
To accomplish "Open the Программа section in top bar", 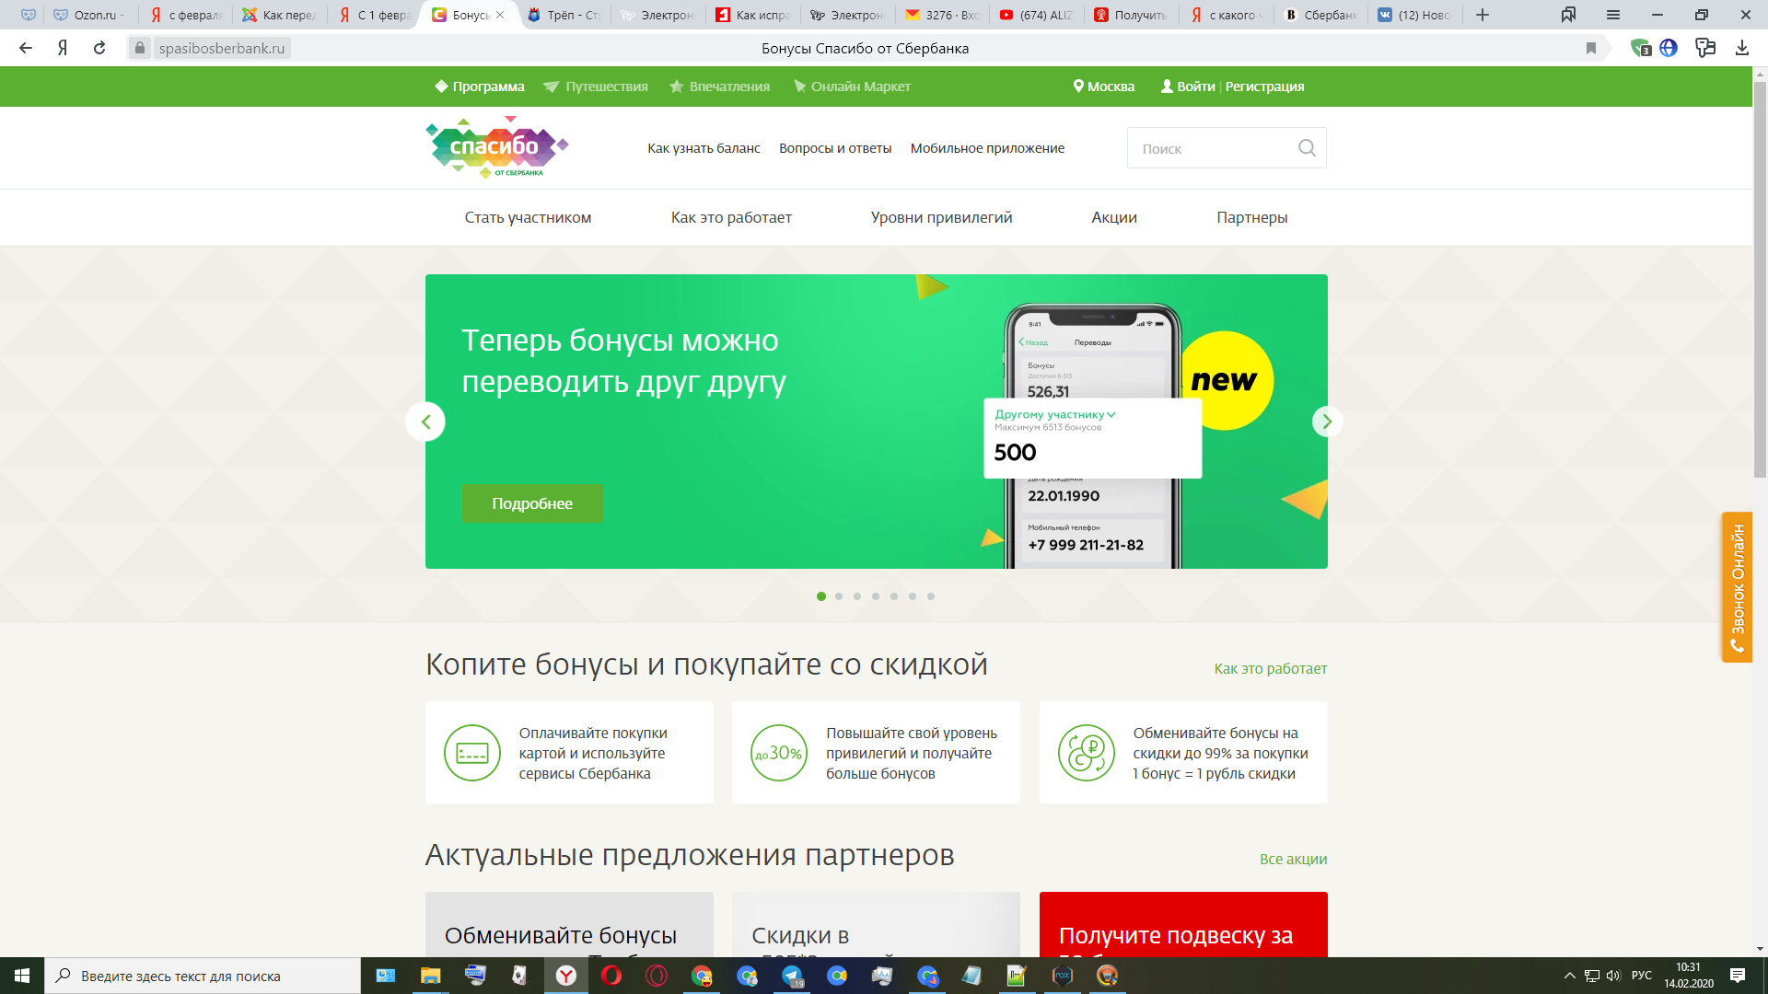I will click(480, 87).
